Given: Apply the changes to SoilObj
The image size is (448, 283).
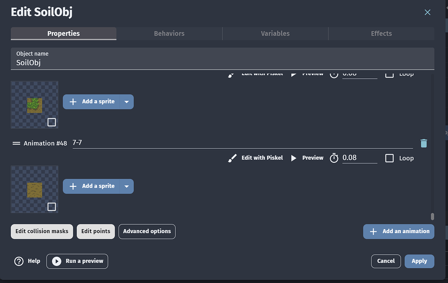Looking at the screenshot, I should pyautogui.click(x=419, y=261).
